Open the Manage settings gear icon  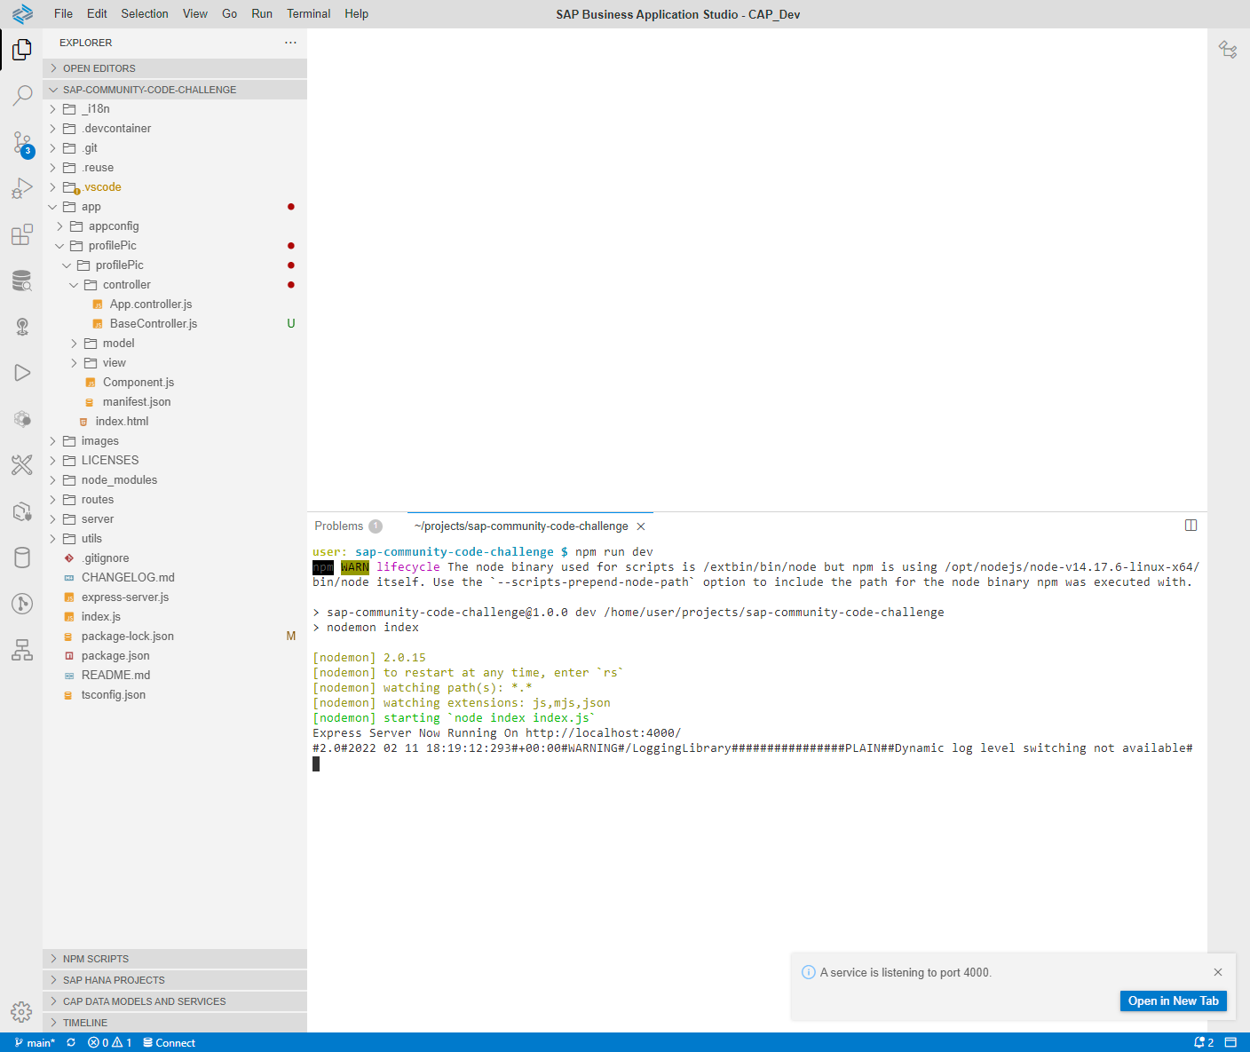[22, 1011]
